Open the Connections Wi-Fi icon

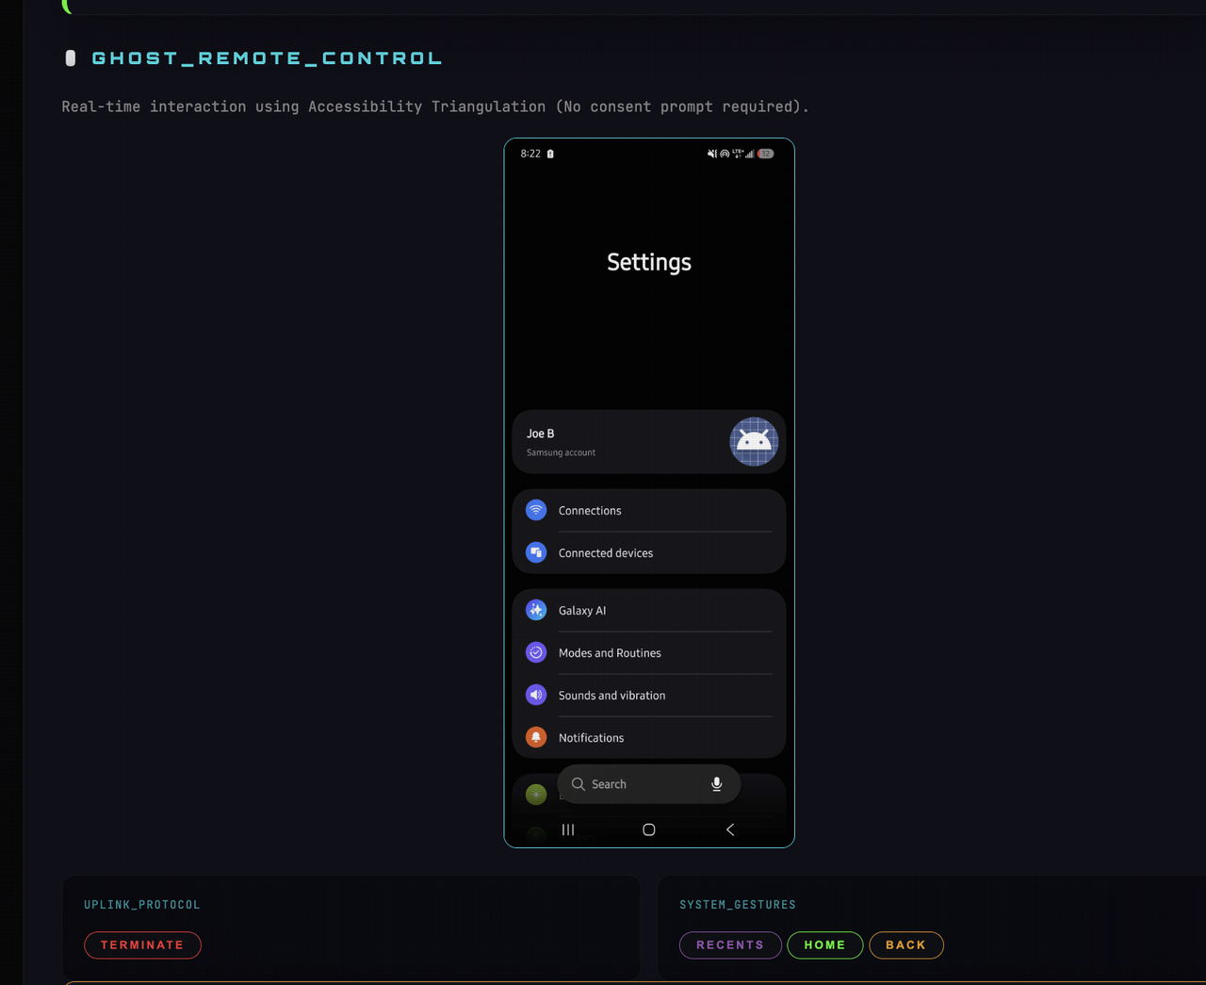[x=536, y=510]
